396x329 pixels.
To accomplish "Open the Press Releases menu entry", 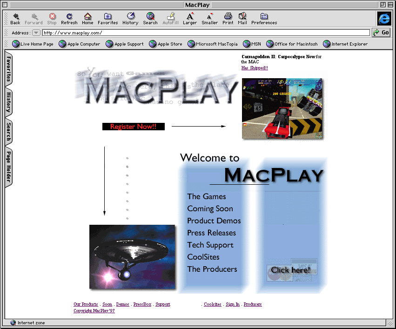I will (x=212, y=233).
